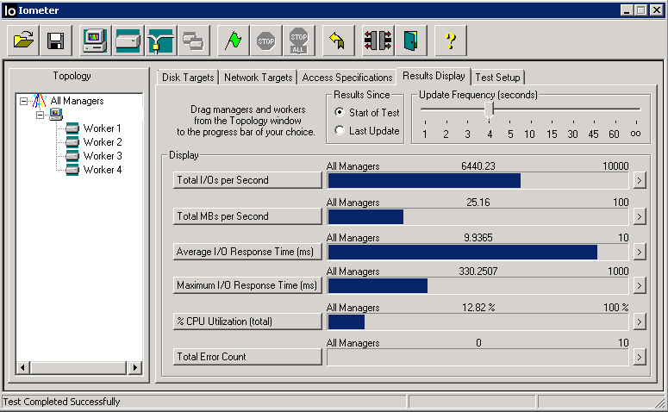Viewport: 668px width, 412px height.
Task: Click Total MBs per Second button
Action: coord(247,216)
